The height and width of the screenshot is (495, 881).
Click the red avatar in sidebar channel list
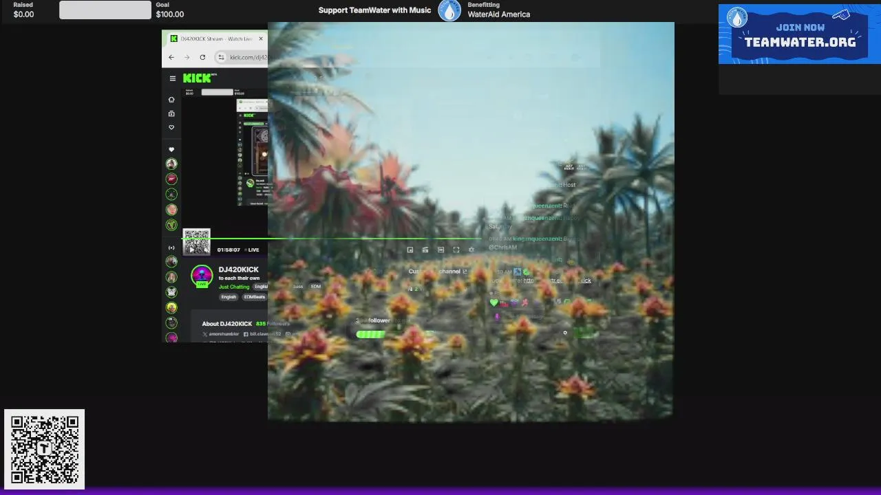tap(171, 179)
